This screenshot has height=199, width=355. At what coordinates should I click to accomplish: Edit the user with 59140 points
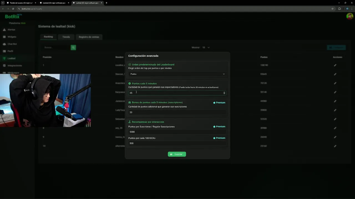click(335, 92)
